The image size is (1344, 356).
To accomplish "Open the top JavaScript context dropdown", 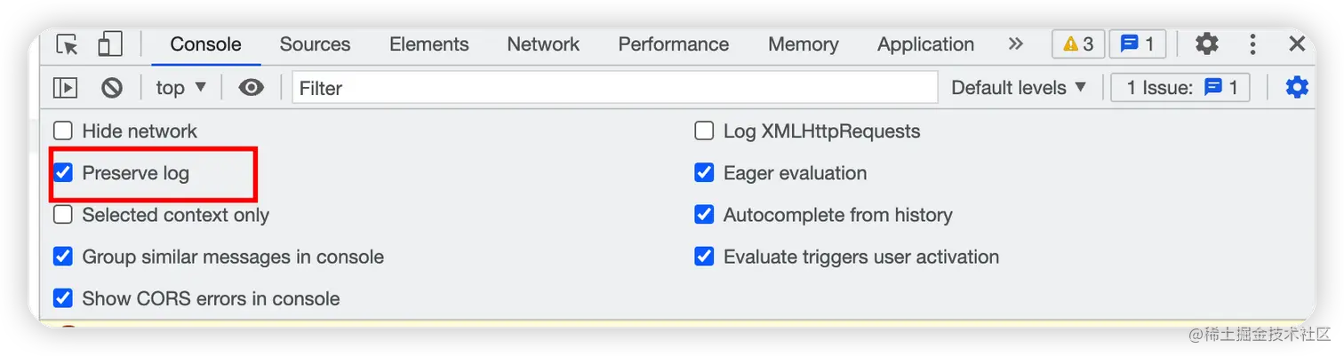I will click(x=181, y=88).
